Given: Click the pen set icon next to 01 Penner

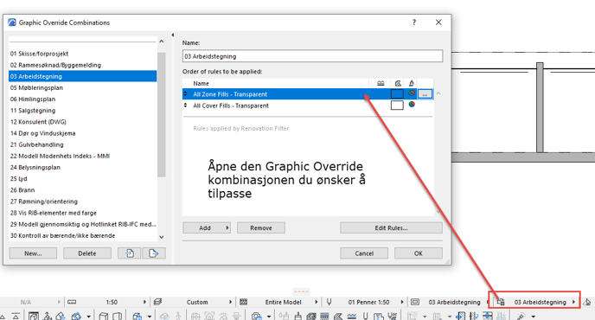Looking at the screenshot, I should [329, 302].
